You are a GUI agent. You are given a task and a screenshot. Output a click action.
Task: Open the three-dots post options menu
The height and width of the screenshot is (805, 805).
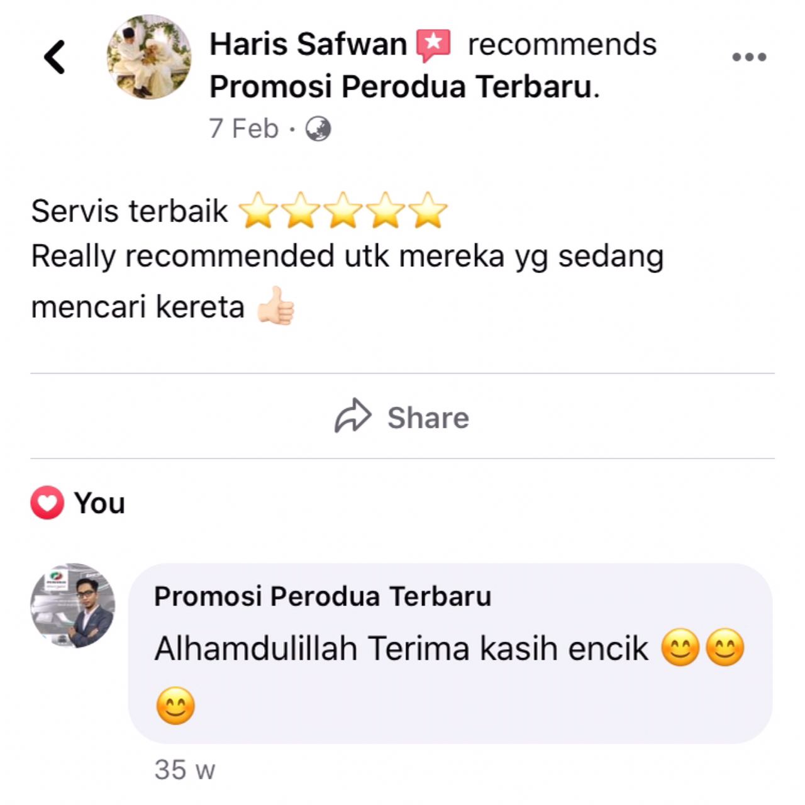[750, 57]
